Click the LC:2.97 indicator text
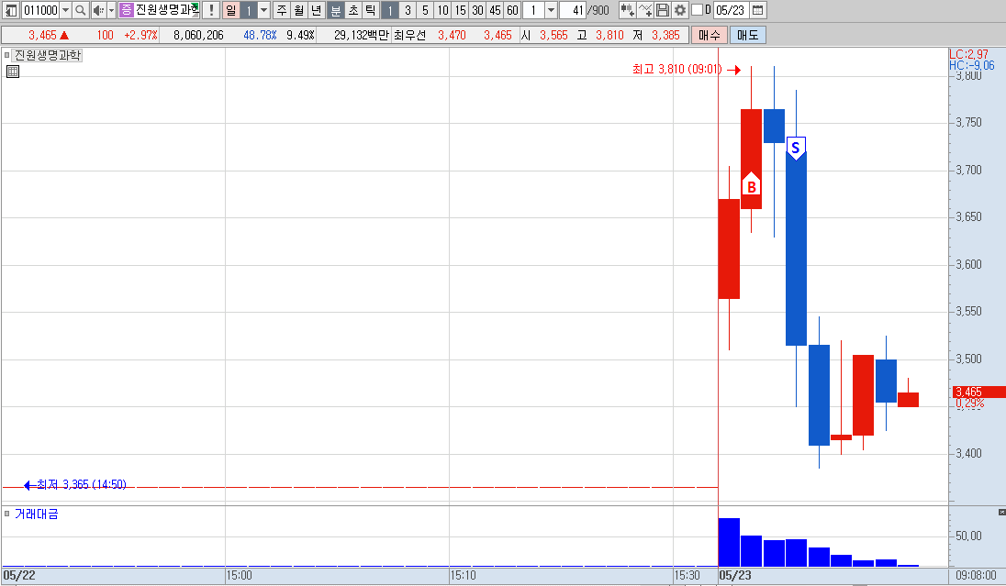The height and width of the screenshot is (586, 1006). tap(968, 54)
